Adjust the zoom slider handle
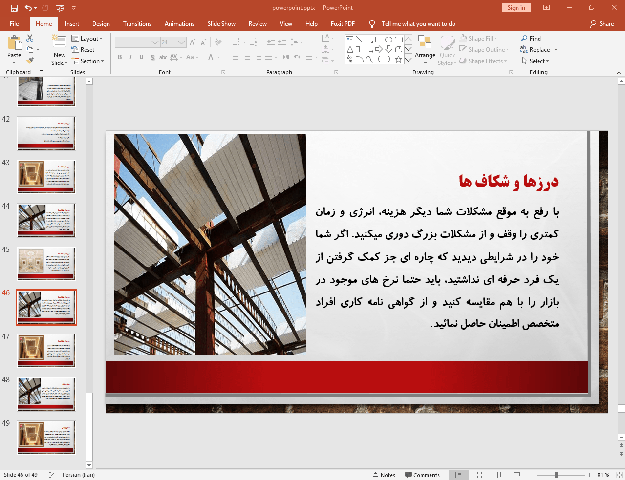The width and height of the screenshot is (625, 480). click(556, 475)
